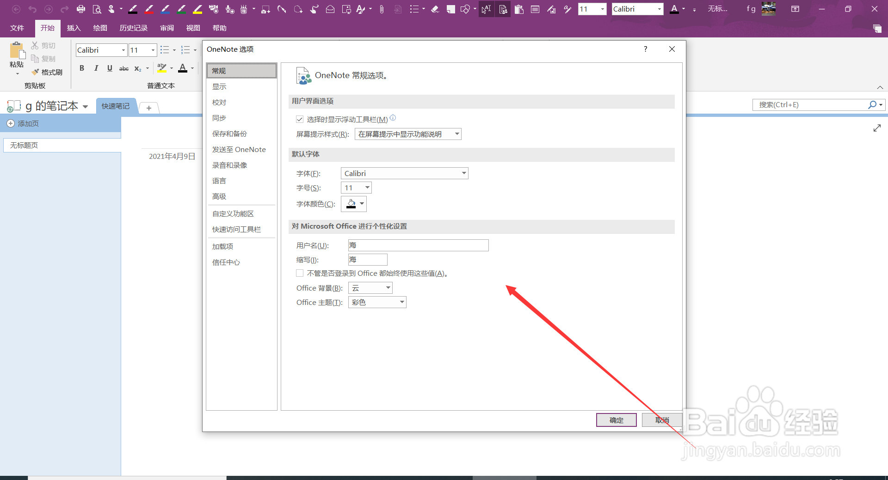Click the clipboard Paste icon in the top toolbar
This screenshot has height=480, width=888.
click(519, 9)
